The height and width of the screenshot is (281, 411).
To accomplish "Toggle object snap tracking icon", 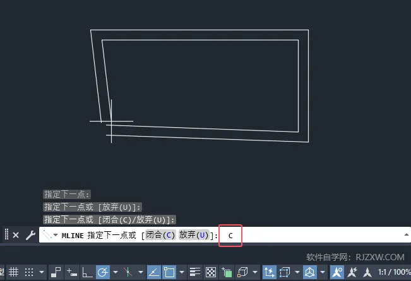I will (x=154, y=272).
